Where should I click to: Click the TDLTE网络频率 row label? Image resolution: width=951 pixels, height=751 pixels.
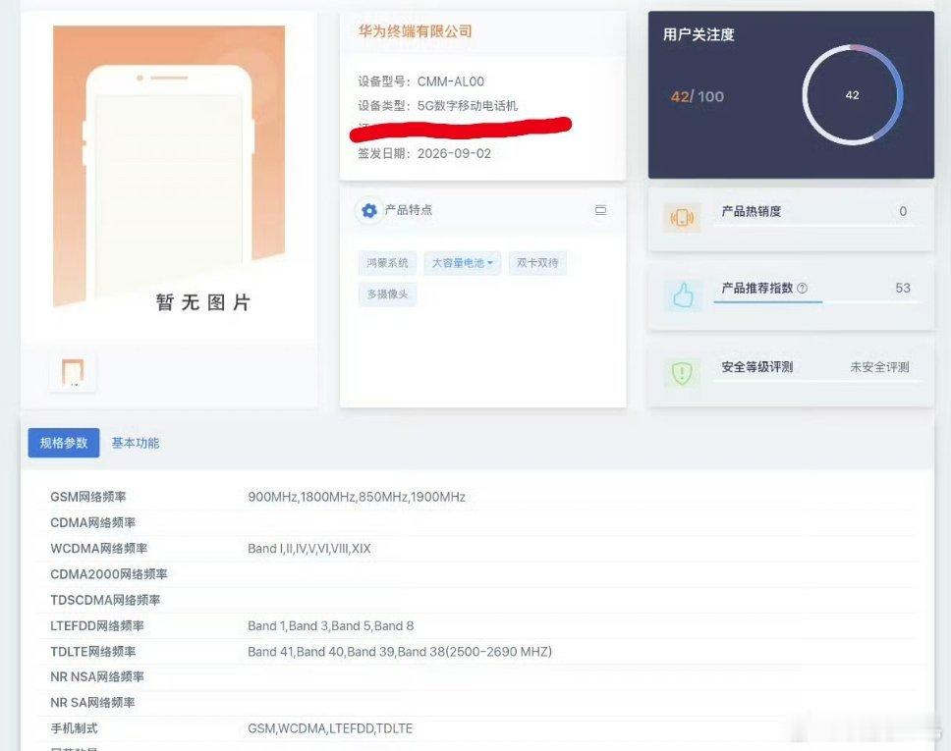(92, 652)
